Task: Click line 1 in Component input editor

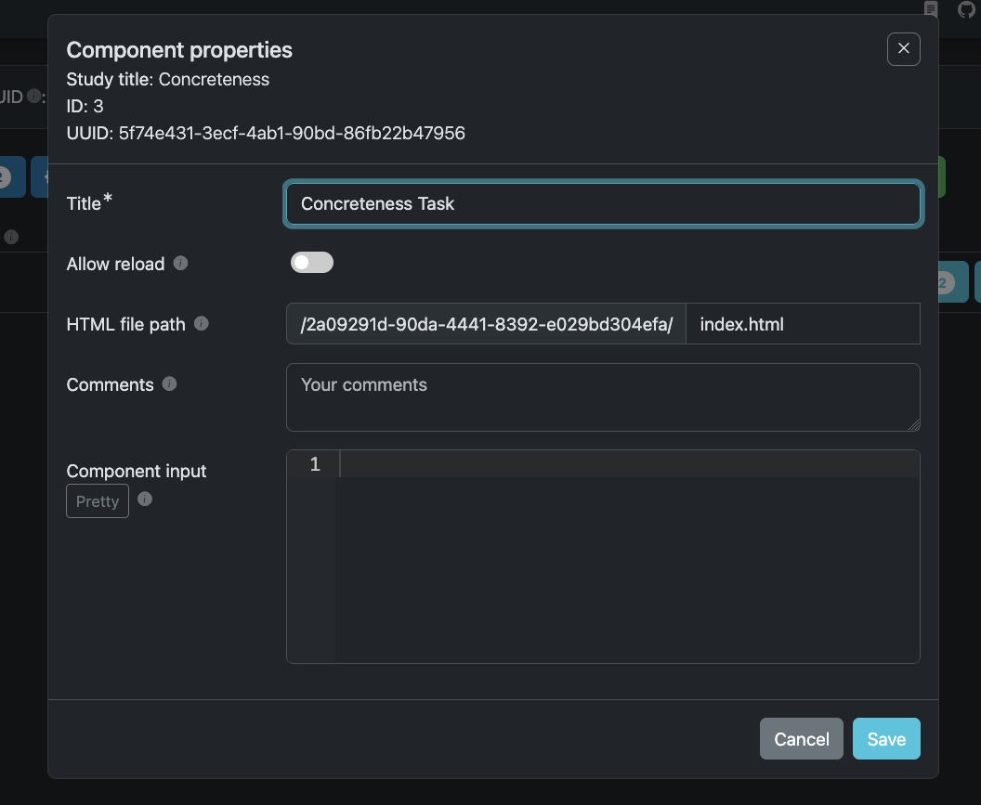Action: tap(628, 464)
